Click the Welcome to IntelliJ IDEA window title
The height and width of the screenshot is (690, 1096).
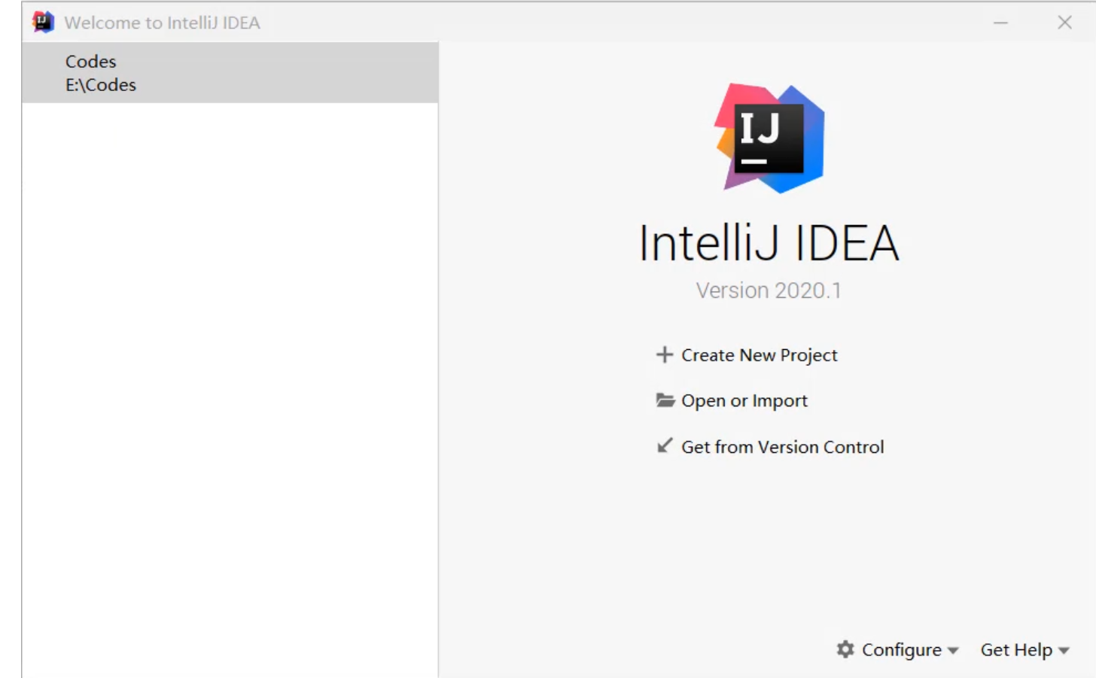click(162, 23)
